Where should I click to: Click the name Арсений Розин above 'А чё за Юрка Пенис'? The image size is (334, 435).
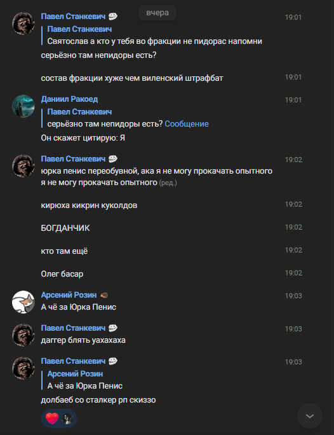(x=69, y=294)
